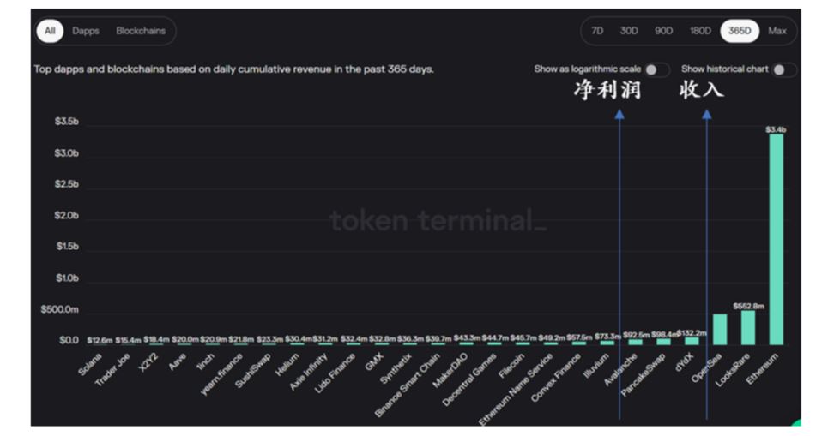This screenshot has height=436, width=834.
Task: Click the Ethereum $3.4b bar
Action: (x=776, y=240)
